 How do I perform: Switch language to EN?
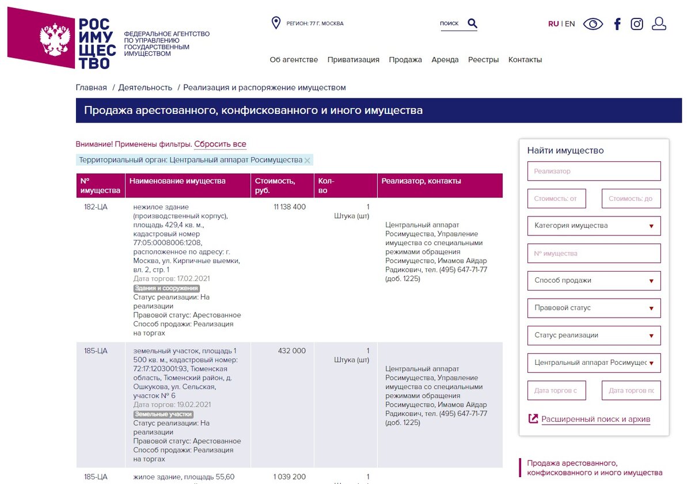(569, 24)
